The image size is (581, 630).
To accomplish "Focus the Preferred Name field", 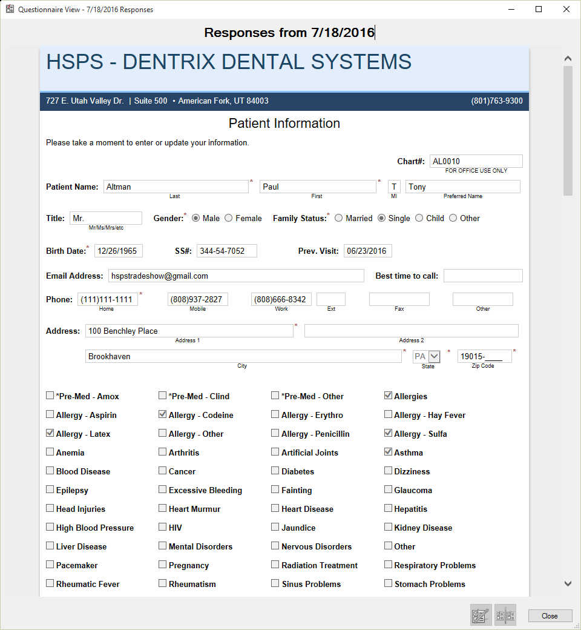I will coord(463,187).
